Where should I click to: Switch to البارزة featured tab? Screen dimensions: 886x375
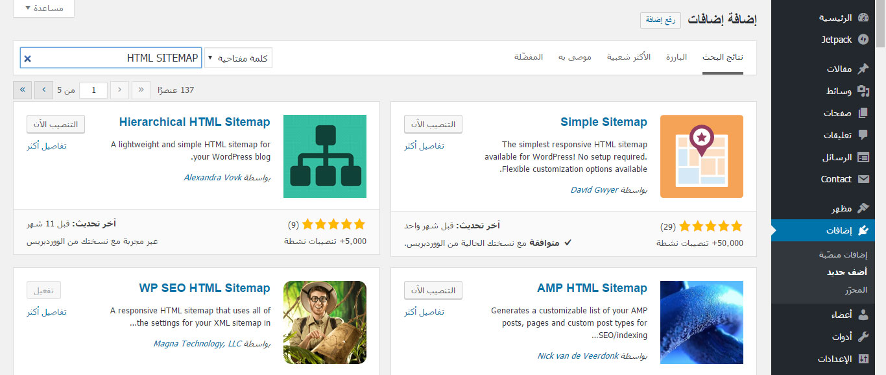point(676,57)
